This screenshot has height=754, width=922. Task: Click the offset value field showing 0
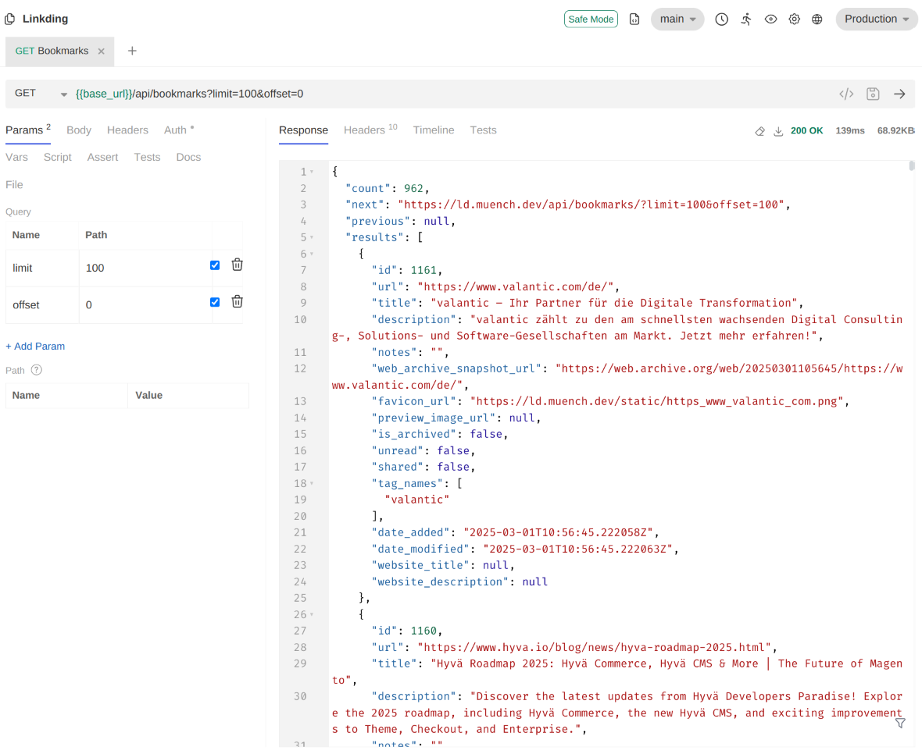[x=144, y=305]
